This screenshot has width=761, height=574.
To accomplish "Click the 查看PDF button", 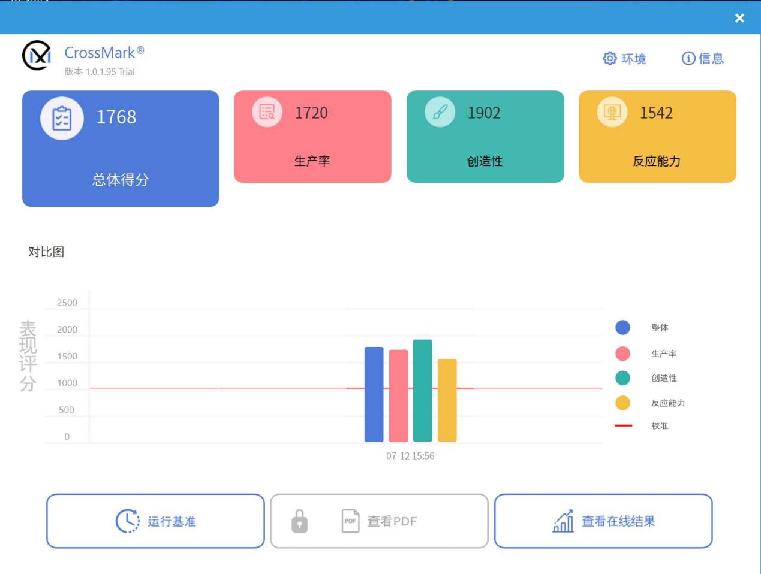I will [379, 521].
